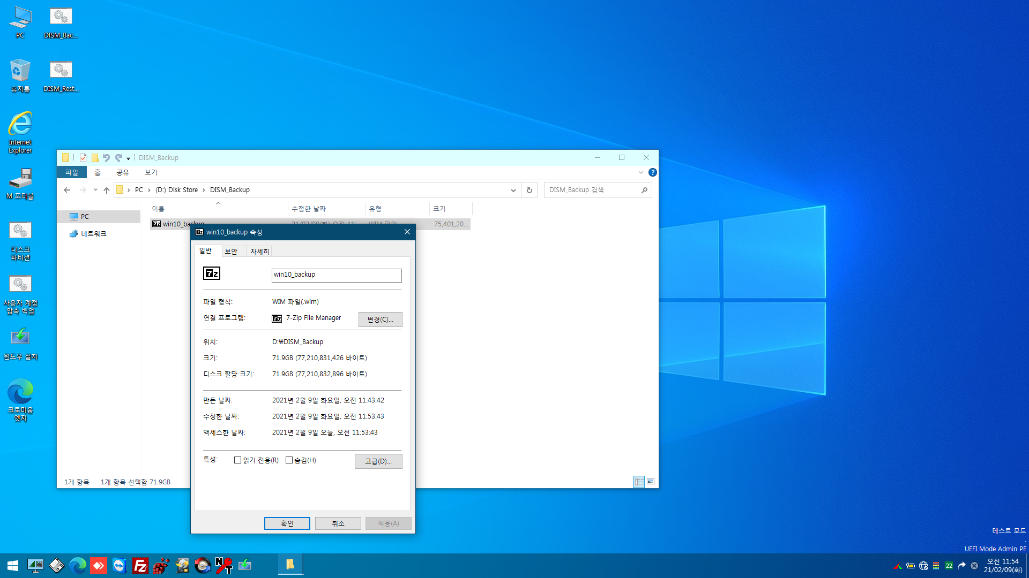Launch 크로미움 엣지 desktop icon
The image size is (1029, 578).
tap(20, 400)
